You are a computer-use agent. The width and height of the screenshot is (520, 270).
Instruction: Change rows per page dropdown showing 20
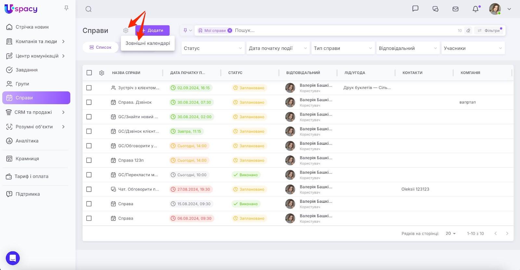[x=450, y=234]
